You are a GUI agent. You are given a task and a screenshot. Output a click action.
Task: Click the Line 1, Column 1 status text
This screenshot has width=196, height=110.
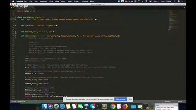[x=19, y=102]
